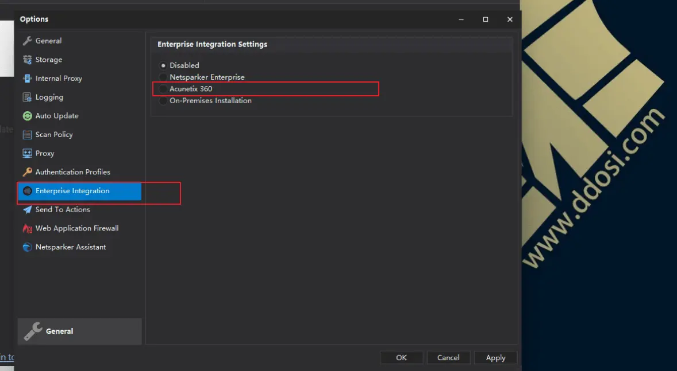Viewport: 677px width, 371px height.
Task: Maximize the Options dialog window
Action: [x=486, y=19]
